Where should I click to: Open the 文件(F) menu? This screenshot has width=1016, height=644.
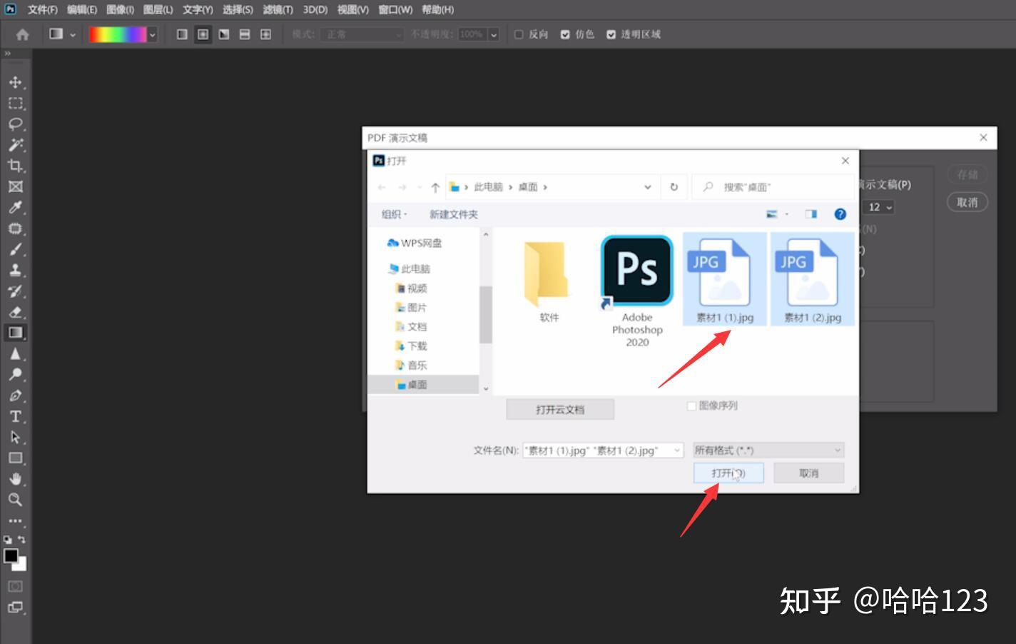point(43,9)
